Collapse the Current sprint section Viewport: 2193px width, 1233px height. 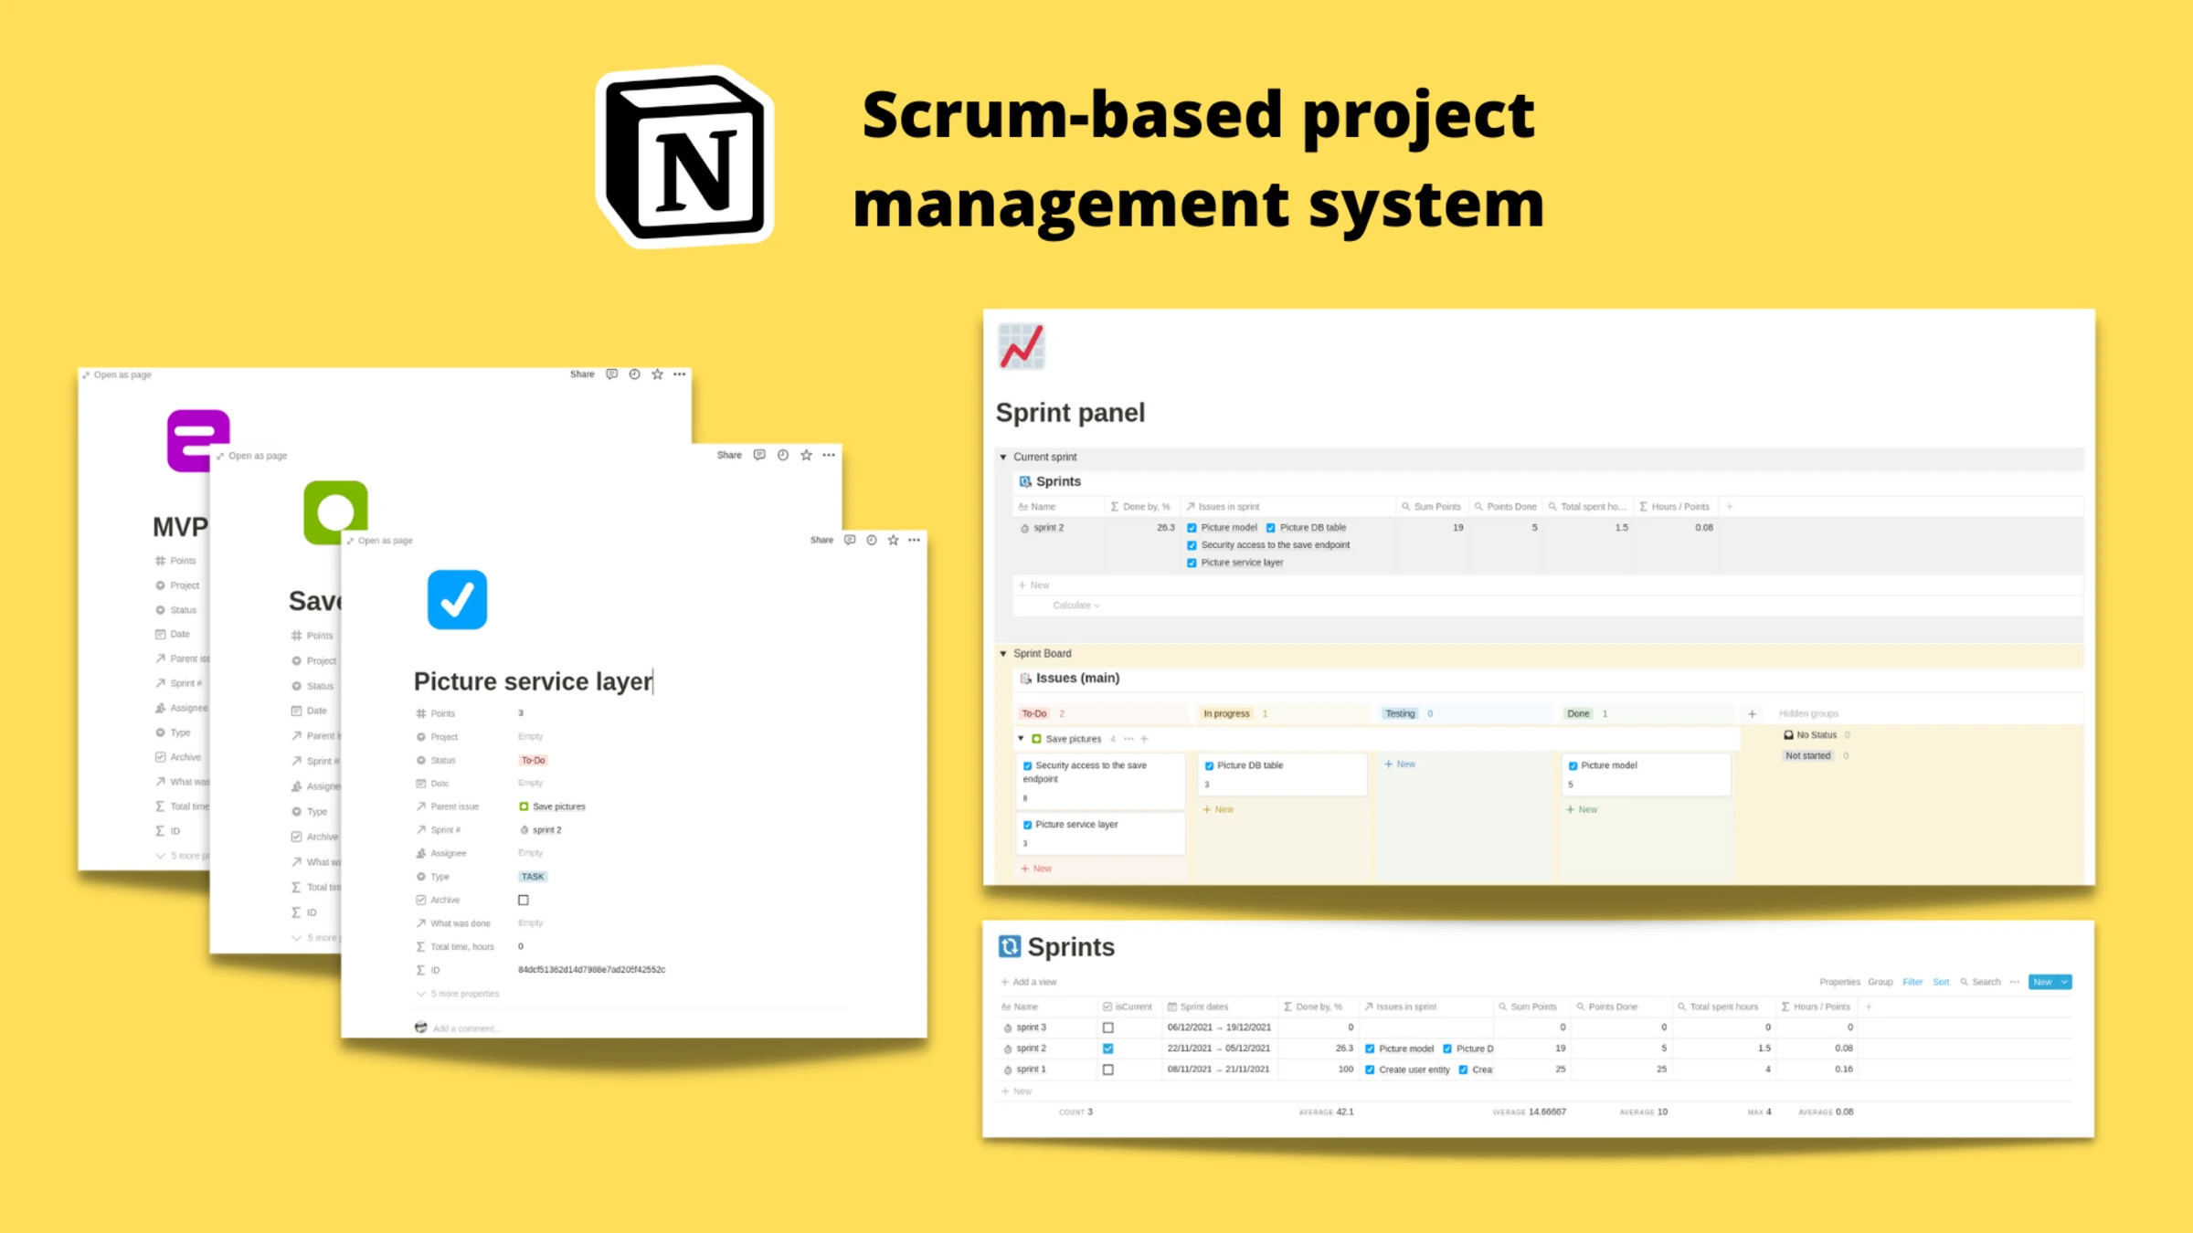[x=1002, y=457]
